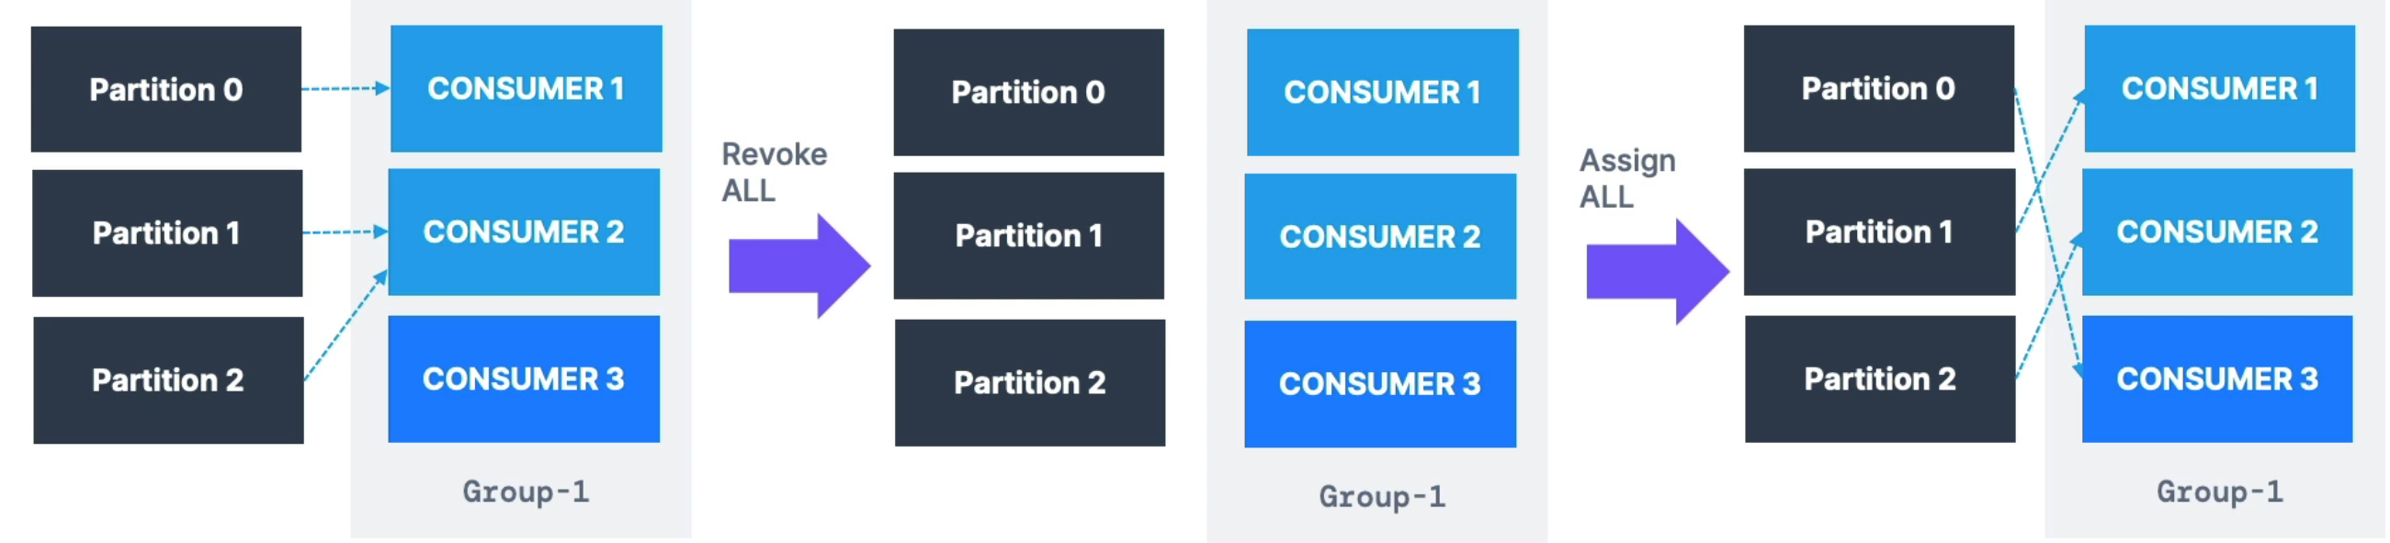The image size is (2390, 543).
Task: Select Partition 2 in the middle diagram
Action: coord(1030,383)
